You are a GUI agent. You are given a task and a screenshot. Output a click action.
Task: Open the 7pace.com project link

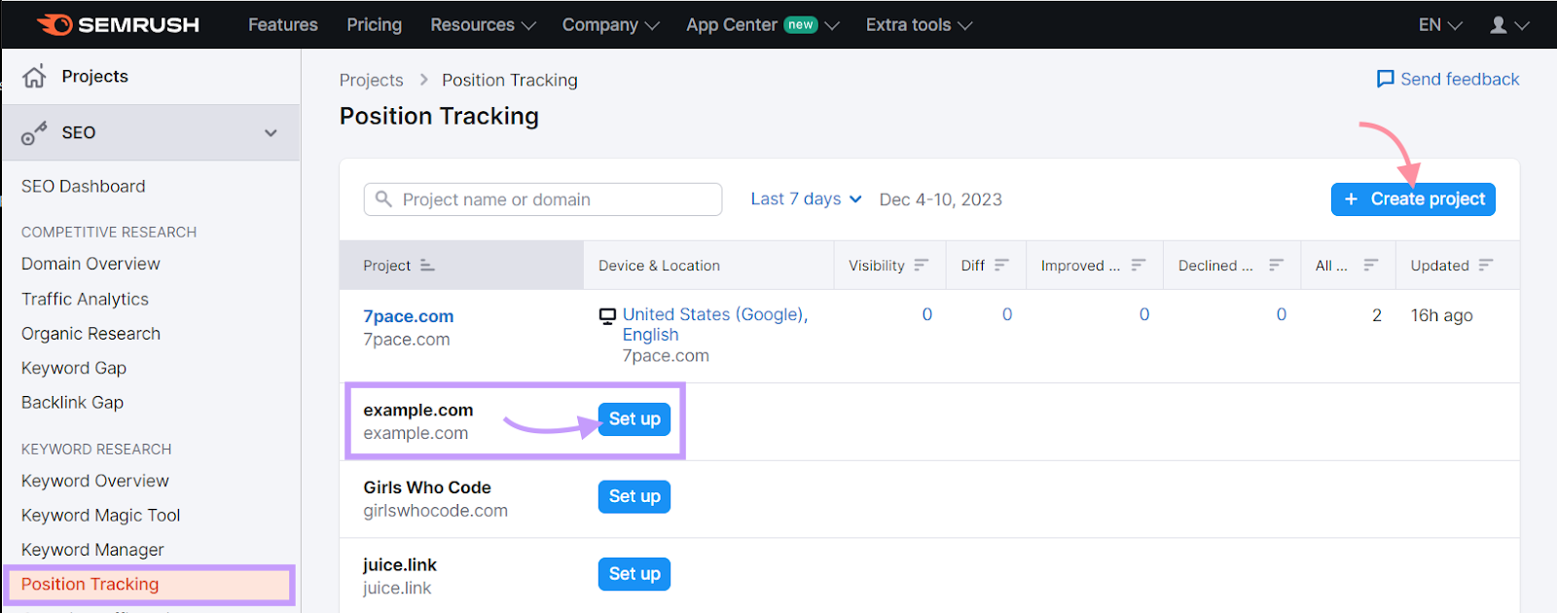tap(409, 316)
